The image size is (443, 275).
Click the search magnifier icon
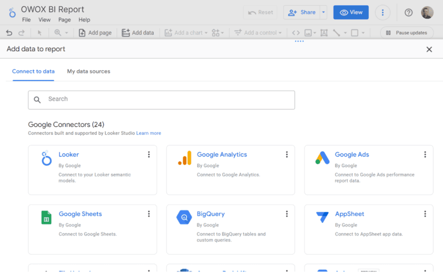pyautogui.click(x=37, y=100)
